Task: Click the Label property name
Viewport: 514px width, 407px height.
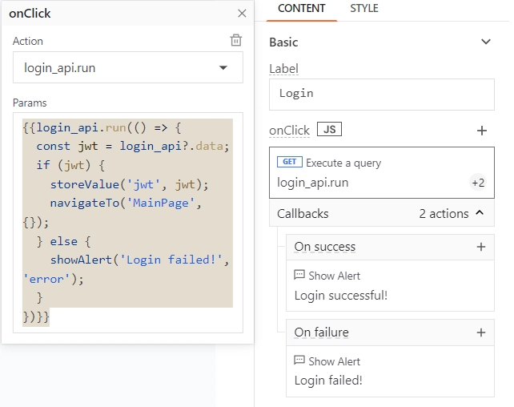Action: pos(286,69)
